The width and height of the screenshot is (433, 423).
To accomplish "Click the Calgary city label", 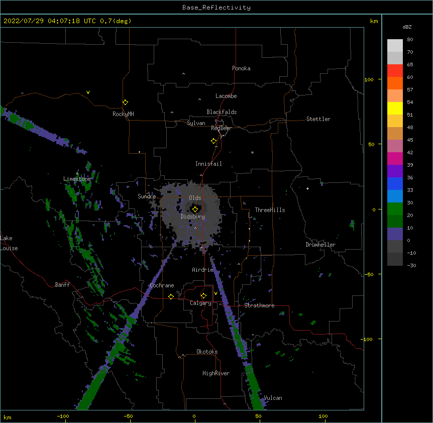I will coord(200,303).
